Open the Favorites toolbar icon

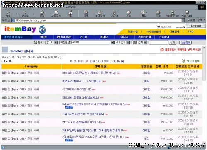pos(100,14)
